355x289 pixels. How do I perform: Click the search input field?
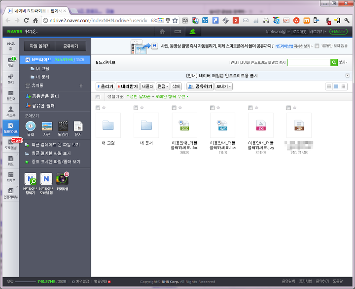[x=309, y=63]
